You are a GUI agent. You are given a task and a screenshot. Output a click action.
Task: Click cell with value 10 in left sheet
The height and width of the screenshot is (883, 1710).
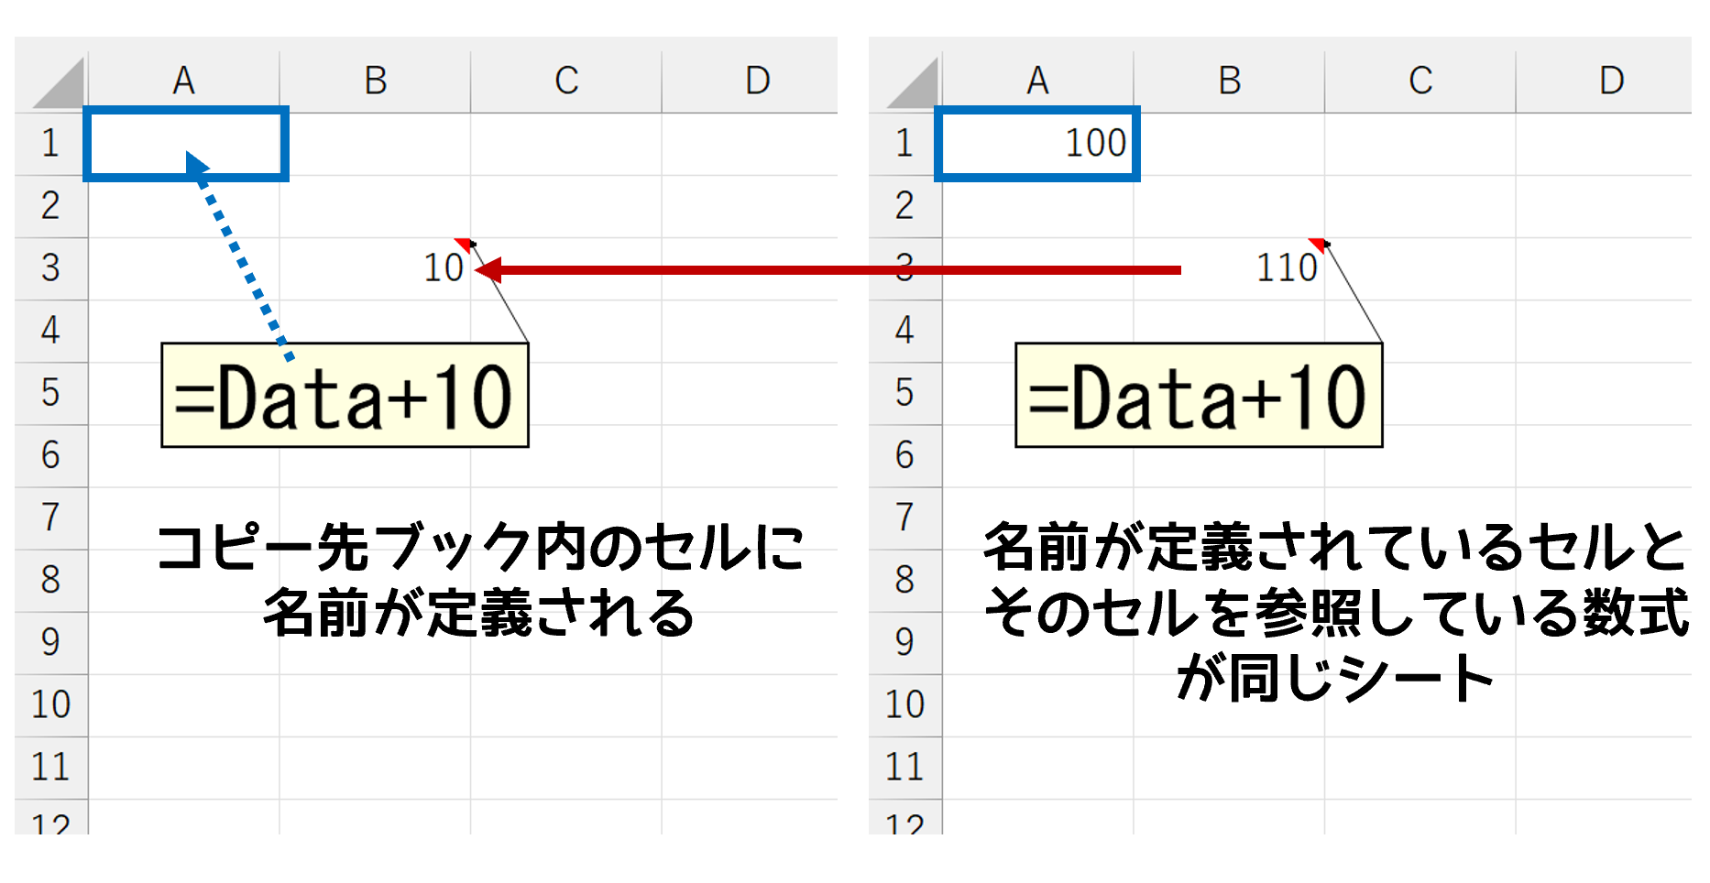375,269
